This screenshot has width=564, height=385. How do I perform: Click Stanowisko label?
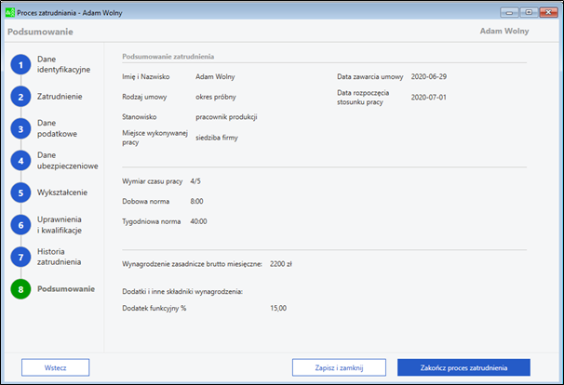coord(140,117)
